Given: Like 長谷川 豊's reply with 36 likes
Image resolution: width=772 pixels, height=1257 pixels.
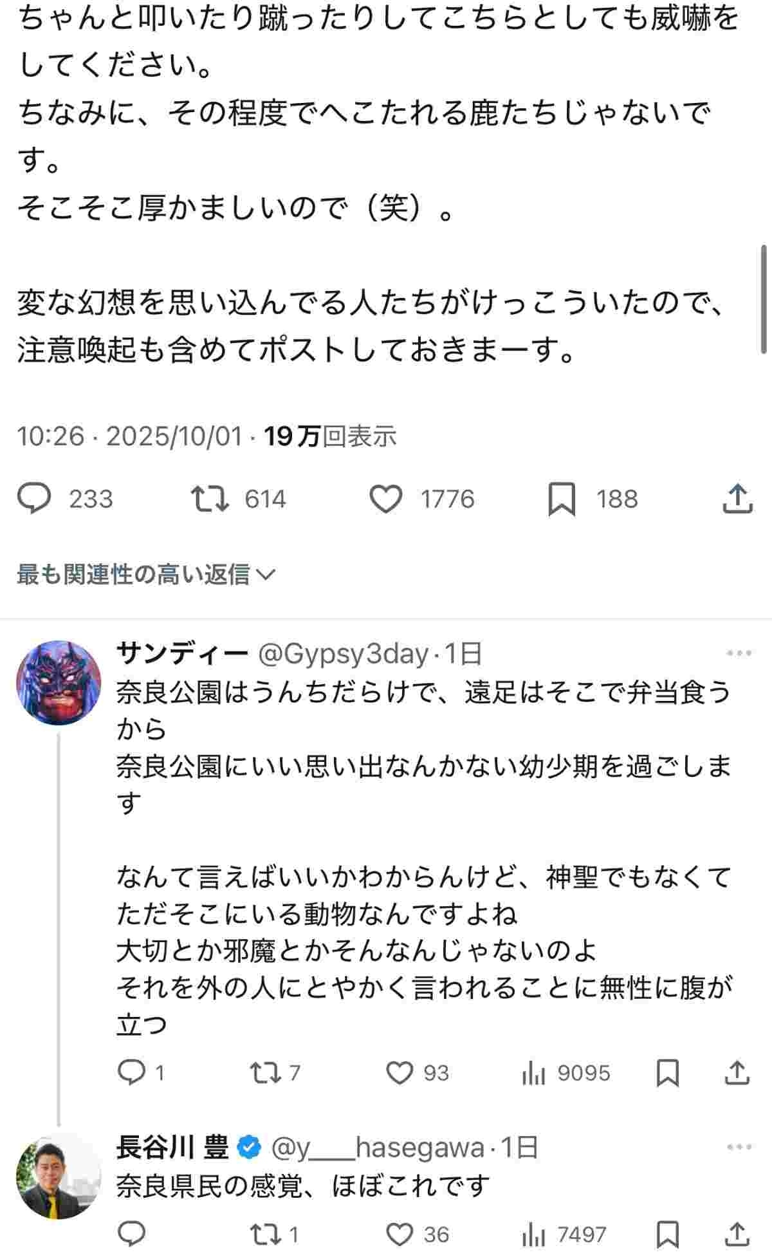Looking at the screenshot, I should click(399, 1234).
